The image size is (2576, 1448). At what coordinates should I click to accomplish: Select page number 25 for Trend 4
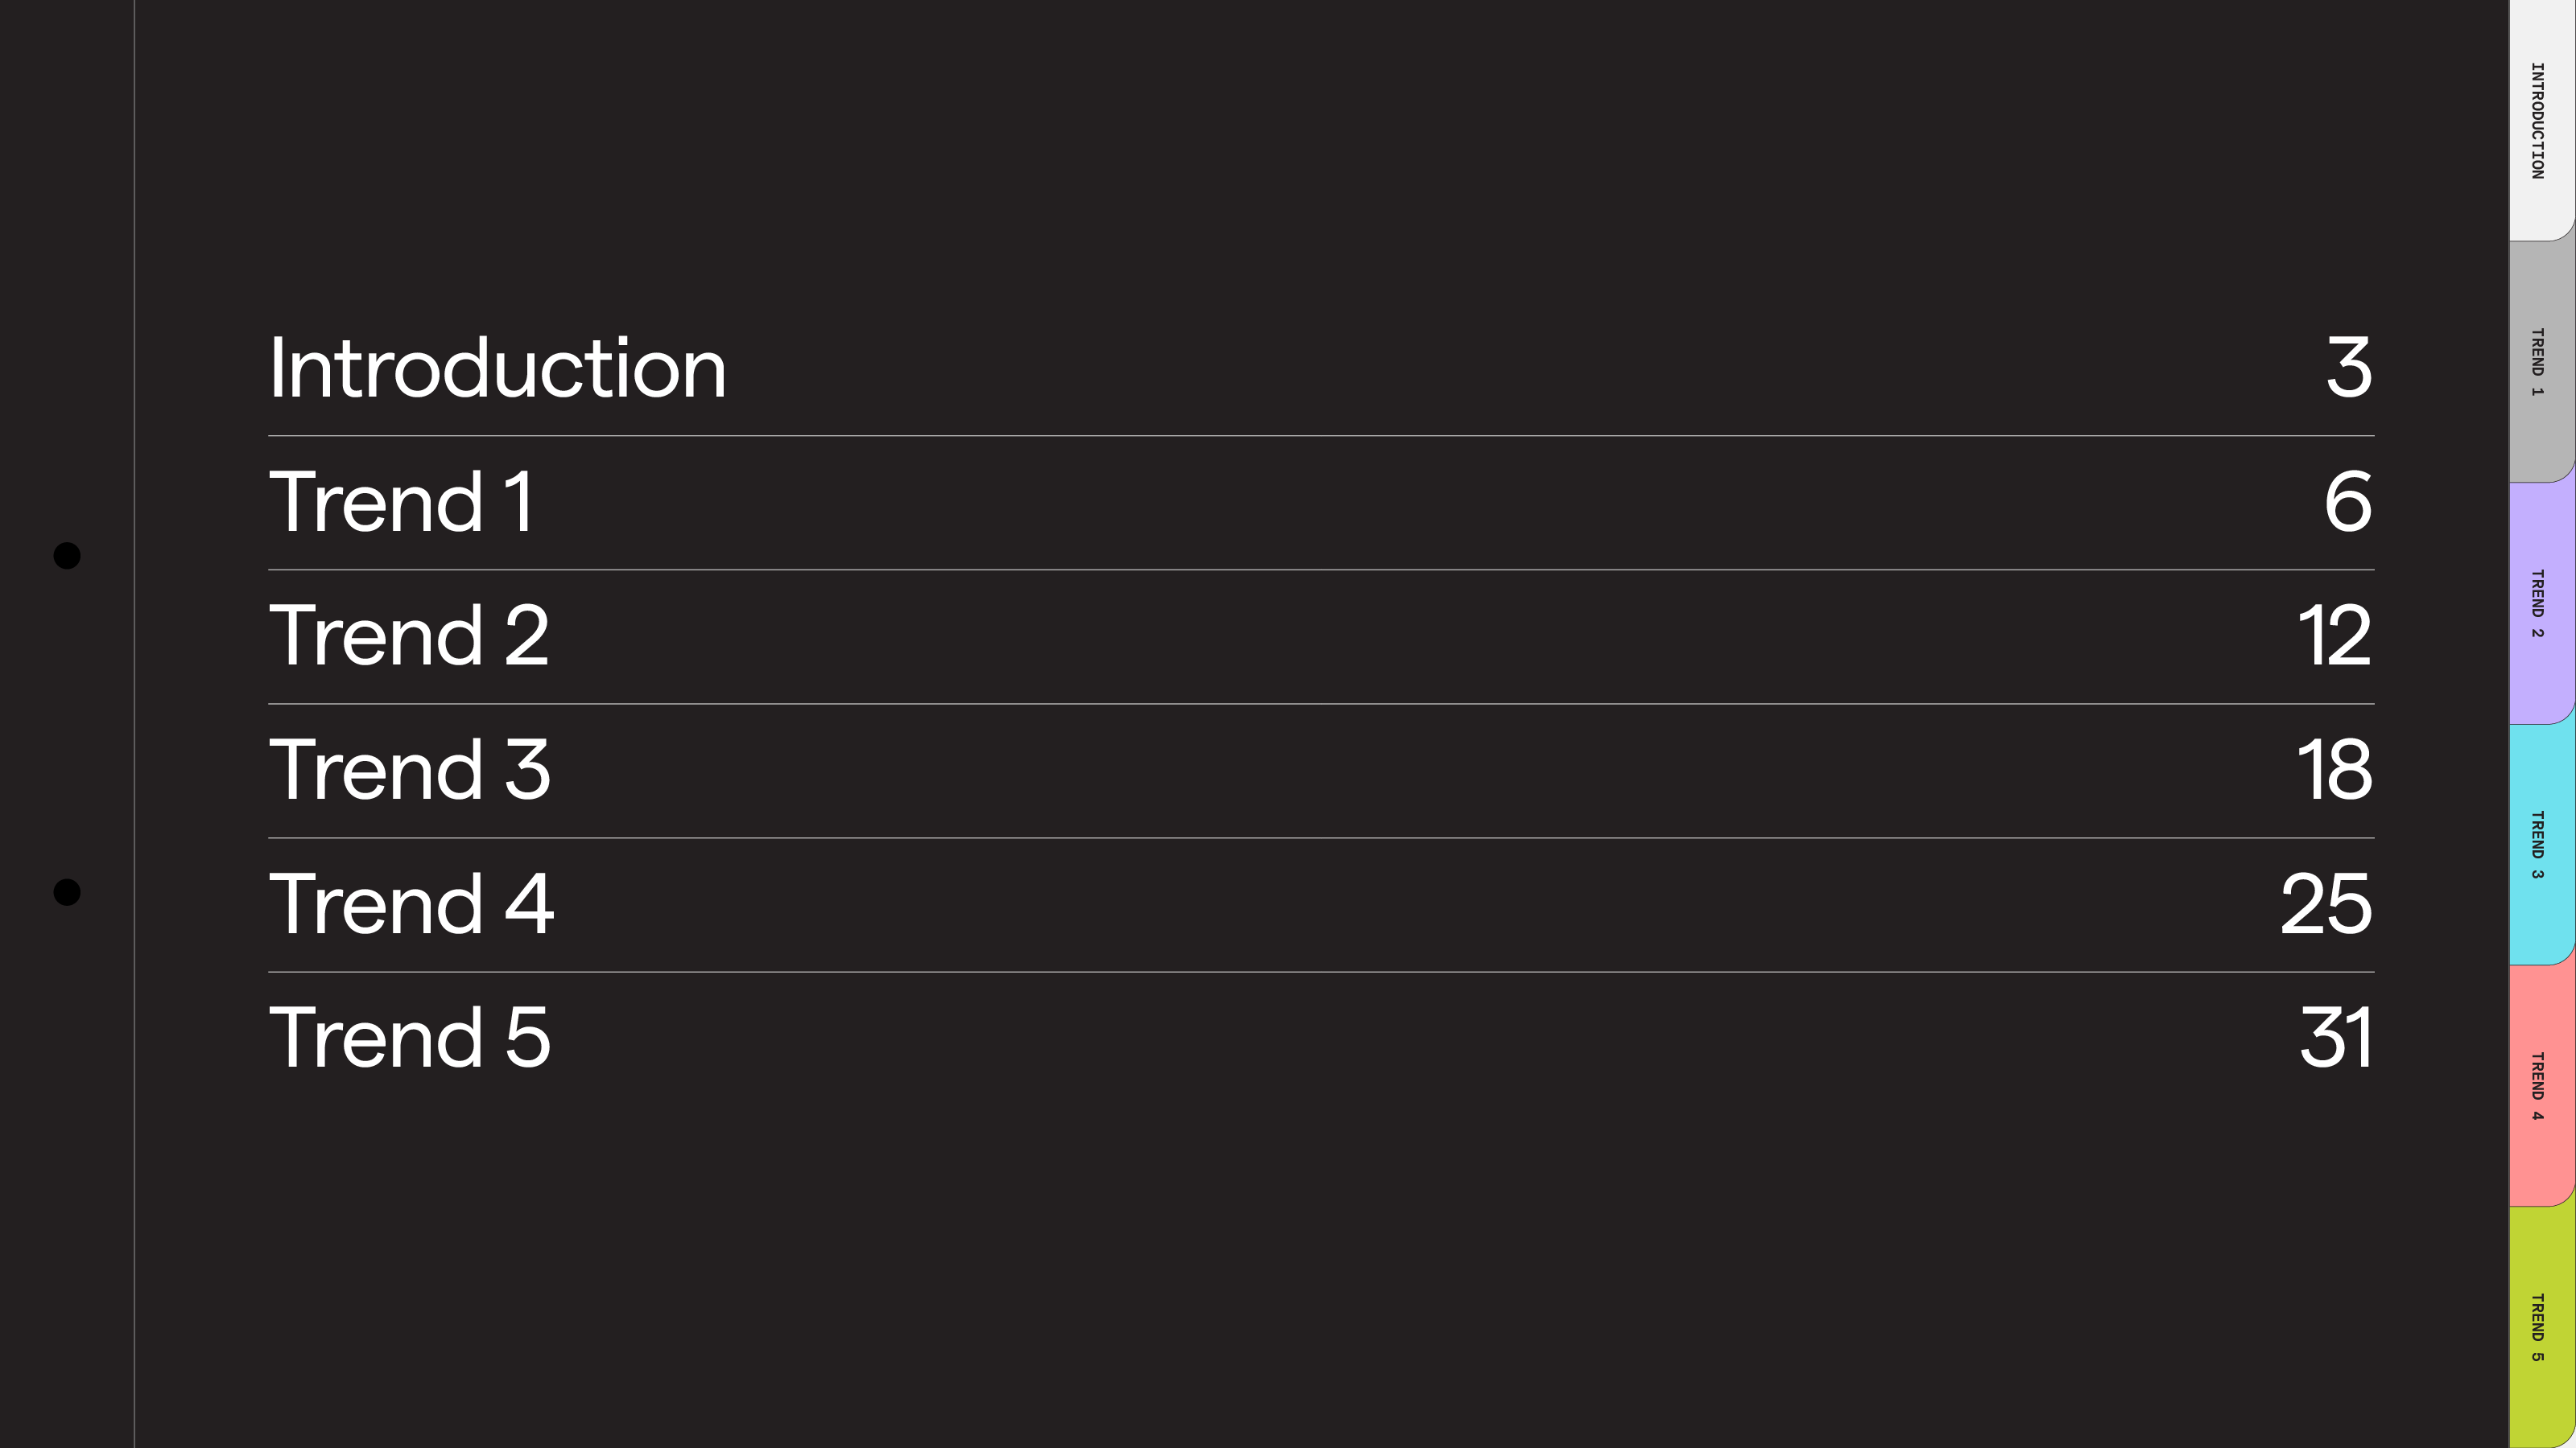tap(2325, 903)
